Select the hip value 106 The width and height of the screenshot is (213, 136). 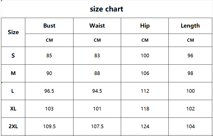[x=145, y=73]
